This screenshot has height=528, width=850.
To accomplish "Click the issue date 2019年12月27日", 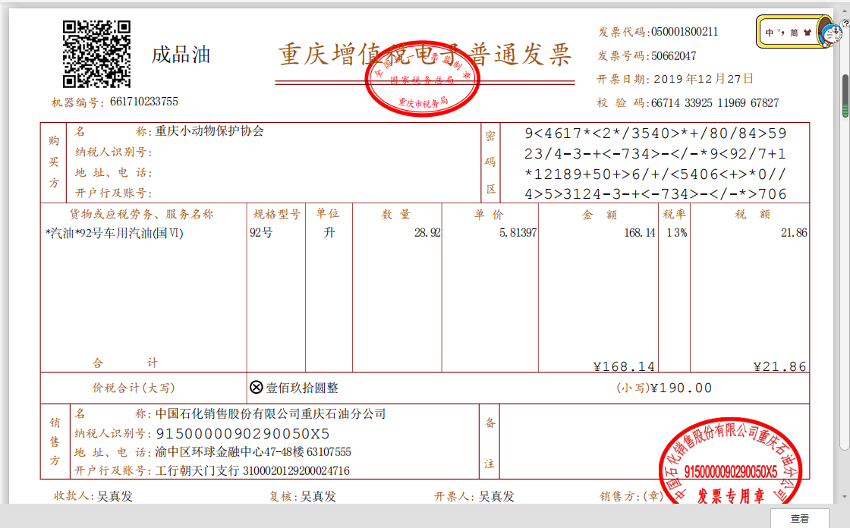I will tap(704, 79).
